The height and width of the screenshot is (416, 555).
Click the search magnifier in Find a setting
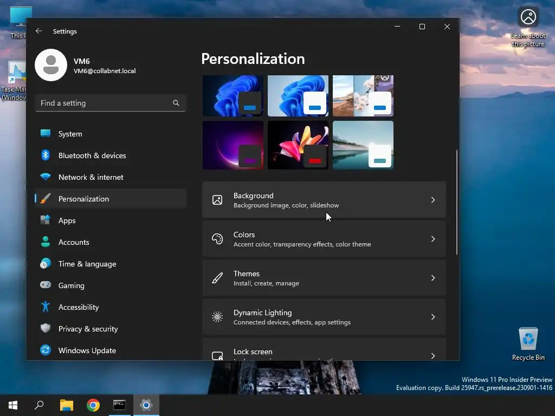click(176, 103)
